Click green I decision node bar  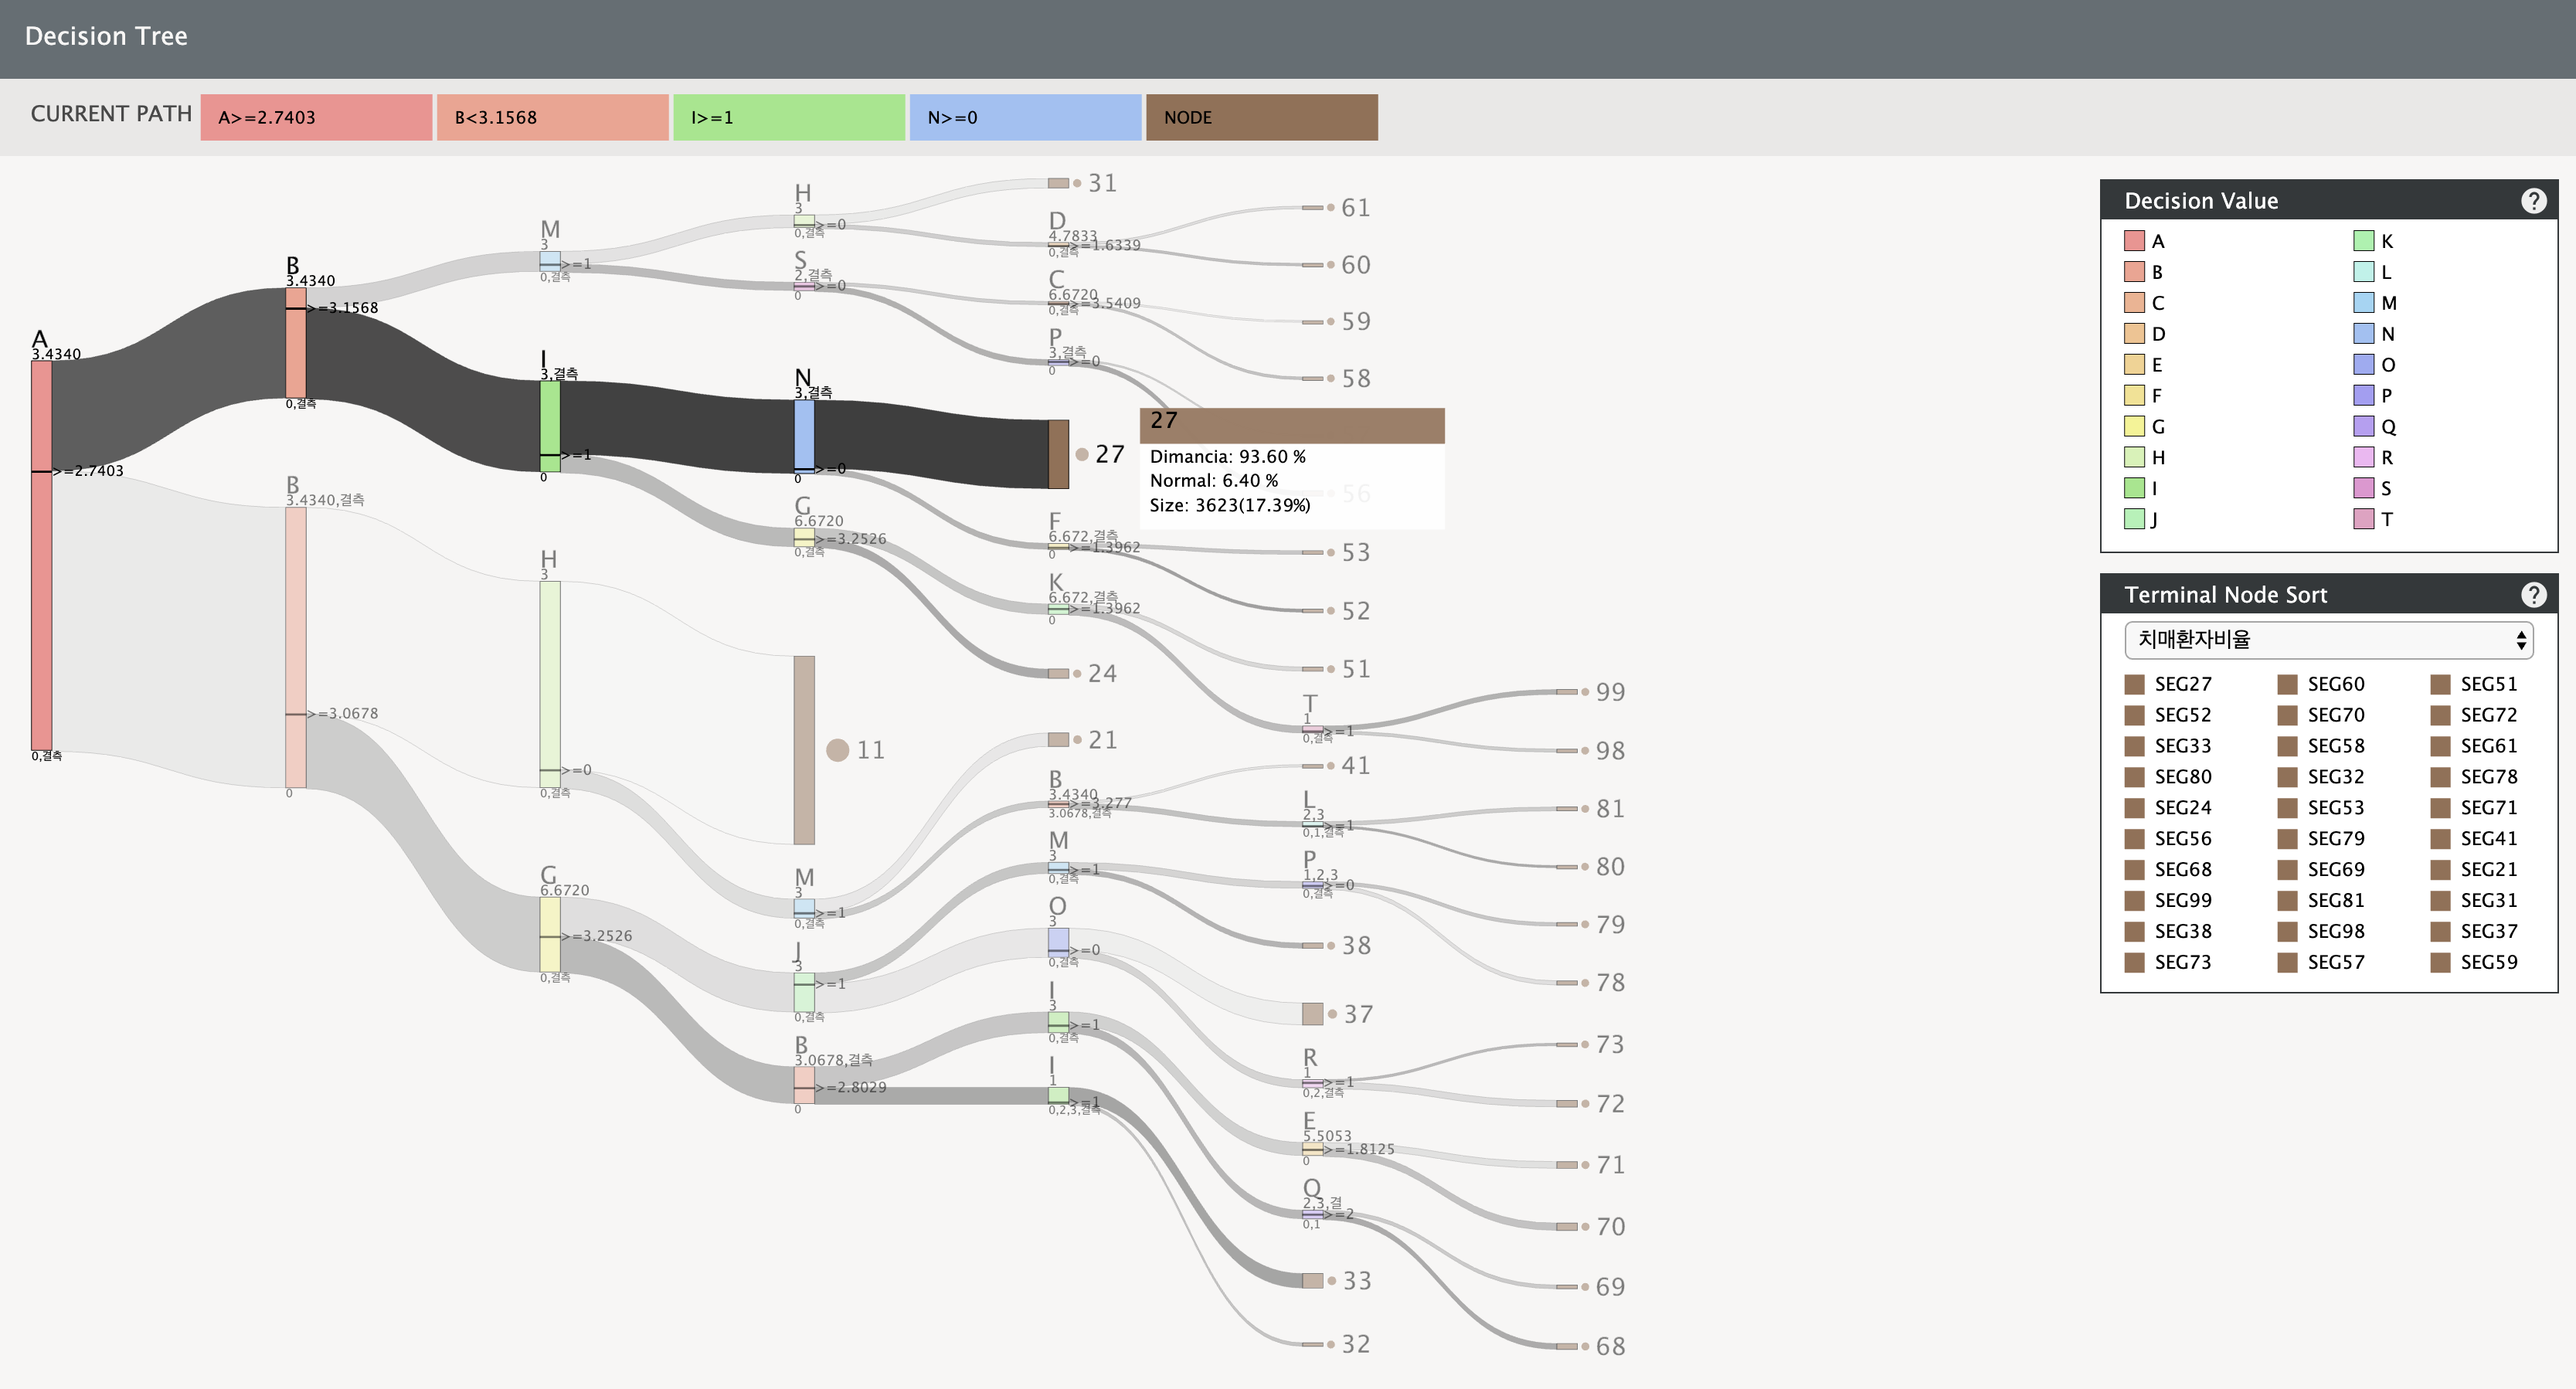coord(549,425)
